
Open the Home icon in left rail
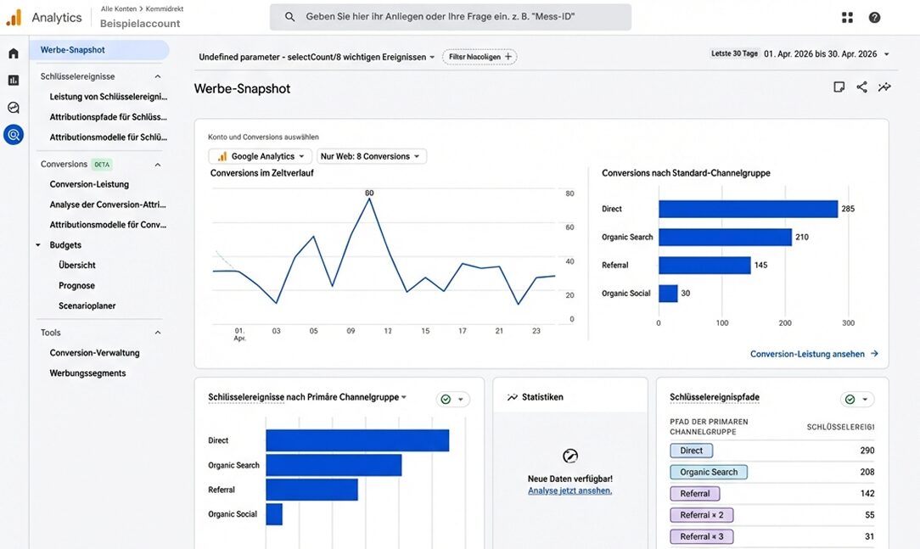tap(14, 53)
